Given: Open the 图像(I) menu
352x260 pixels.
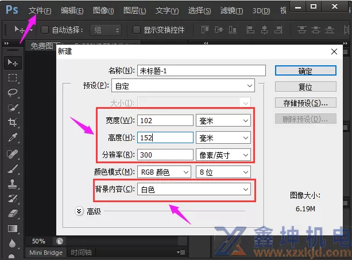Looking at the screenshot, I should [103, 10].
